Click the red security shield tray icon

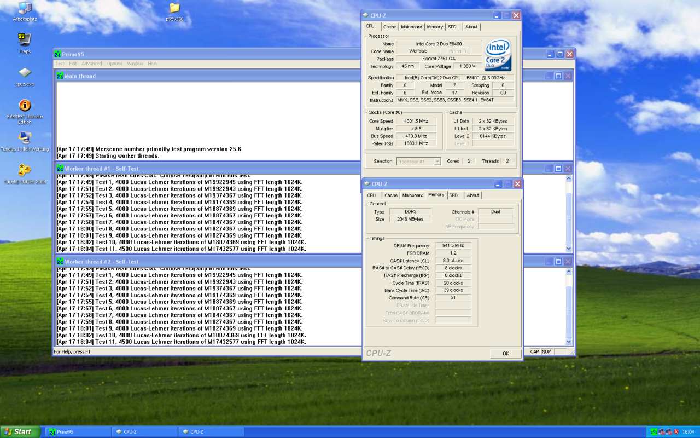(x=676, y=432)
